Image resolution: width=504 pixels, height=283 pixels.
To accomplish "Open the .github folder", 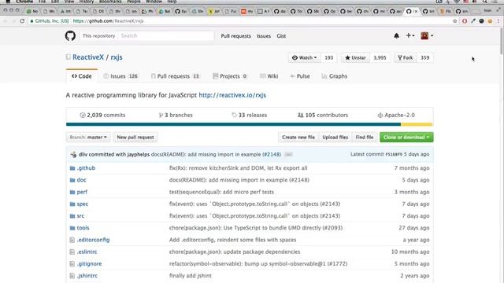I will pyautogui.click(x=86, y=167).
